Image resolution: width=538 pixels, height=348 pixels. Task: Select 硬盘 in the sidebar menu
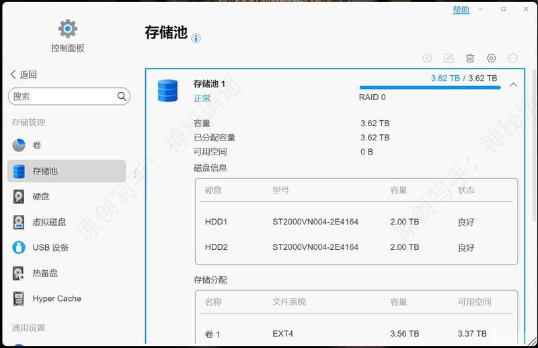click(67, 196)
